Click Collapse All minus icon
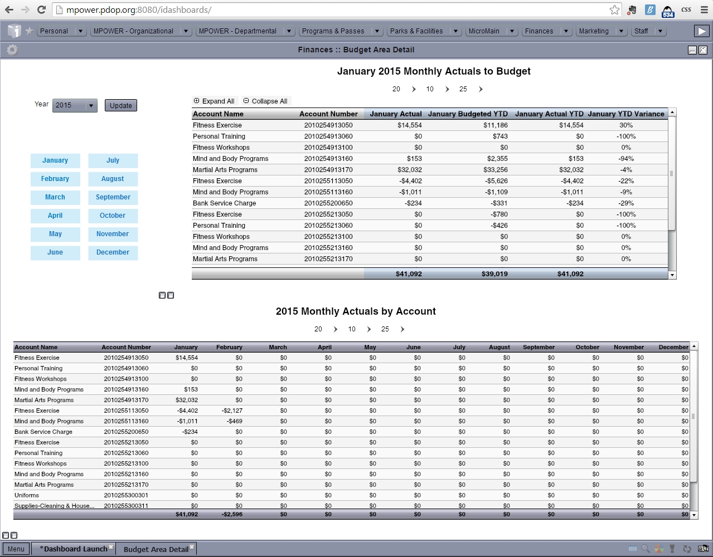Image resolution: width=713 pixels, height=557 pixels. [x=246, y=101]
